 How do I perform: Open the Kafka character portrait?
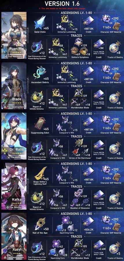(x=14, y=186)
